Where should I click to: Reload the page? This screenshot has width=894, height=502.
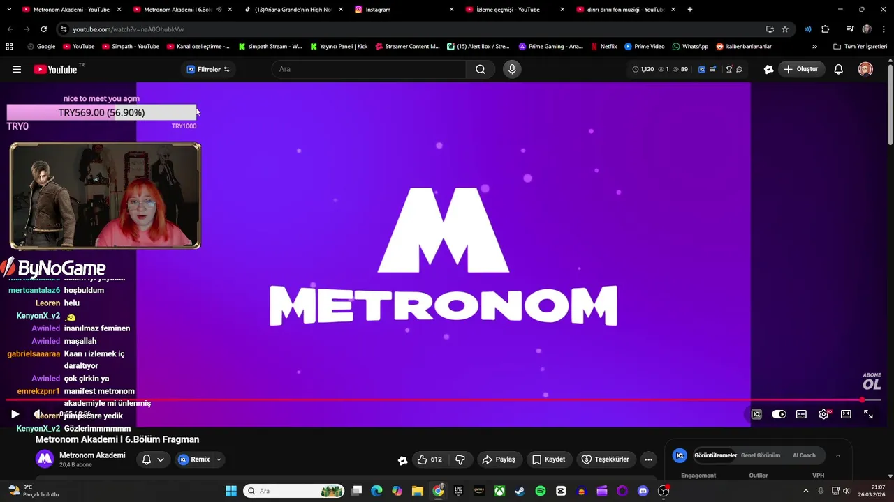click(43, 29)
